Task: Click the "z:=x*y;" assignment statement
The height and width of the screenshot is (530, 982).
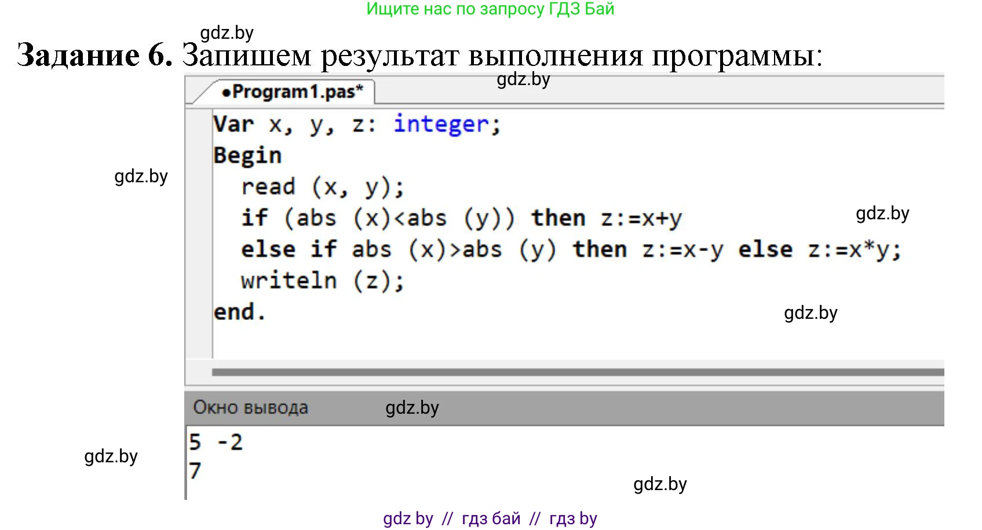Action: click(854, 249)
